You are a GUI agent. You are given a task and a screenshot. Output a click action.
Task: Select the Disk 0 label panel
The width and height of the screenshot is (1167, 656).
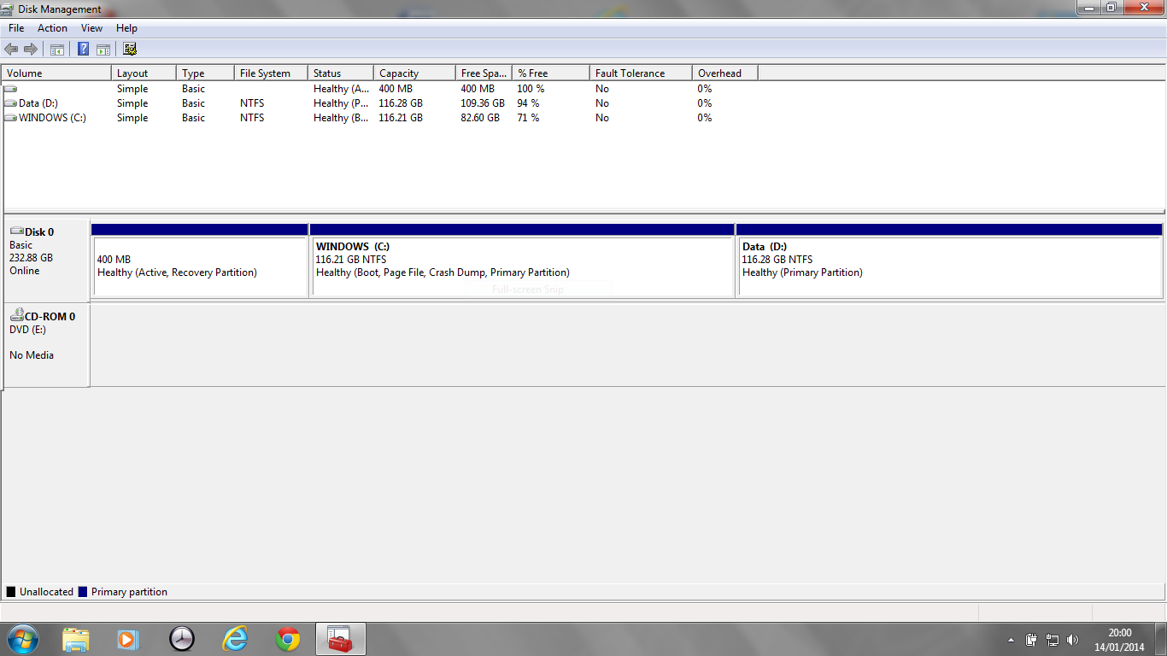click(46, 259)
